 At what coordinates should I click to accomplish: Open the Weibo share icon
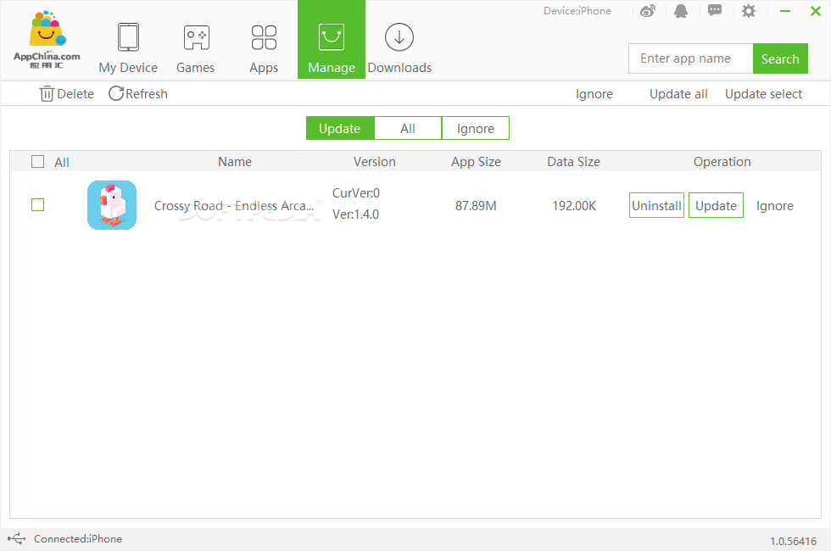click(648, 11)
